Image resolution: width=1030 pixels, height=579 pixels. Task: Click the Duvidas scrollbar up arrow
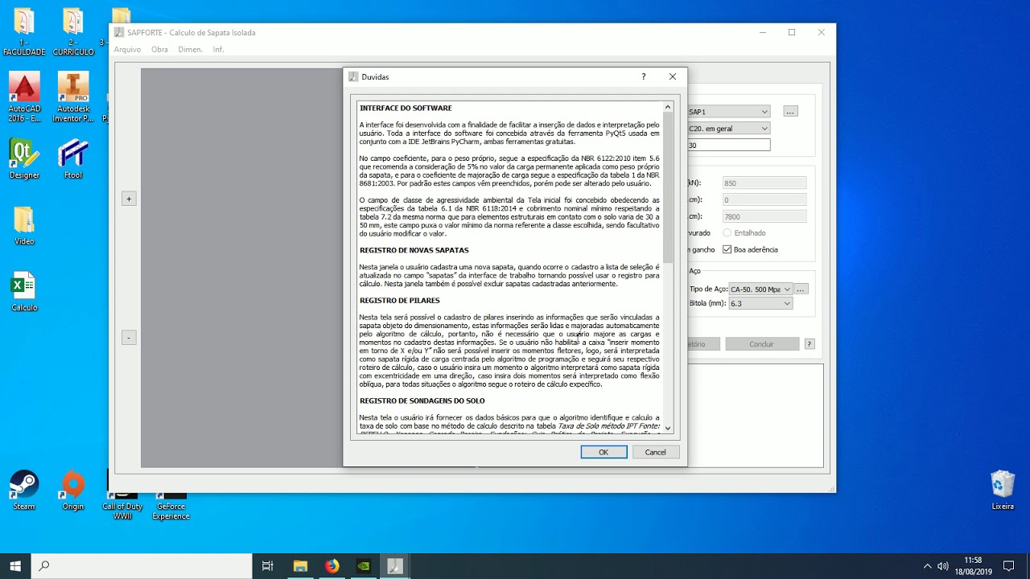pos(668,107)
